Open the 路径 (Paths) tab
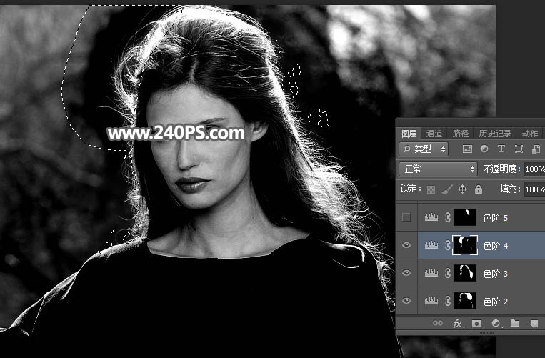The height and width of the screenshot is (358, 545). [461, 134]
